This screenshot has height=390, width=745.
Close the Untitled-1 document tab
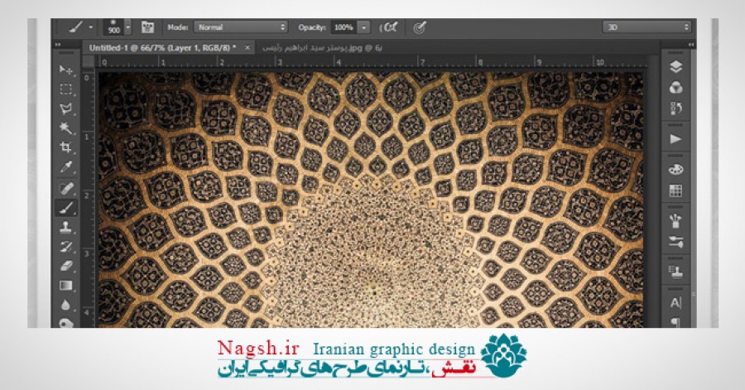247,48
